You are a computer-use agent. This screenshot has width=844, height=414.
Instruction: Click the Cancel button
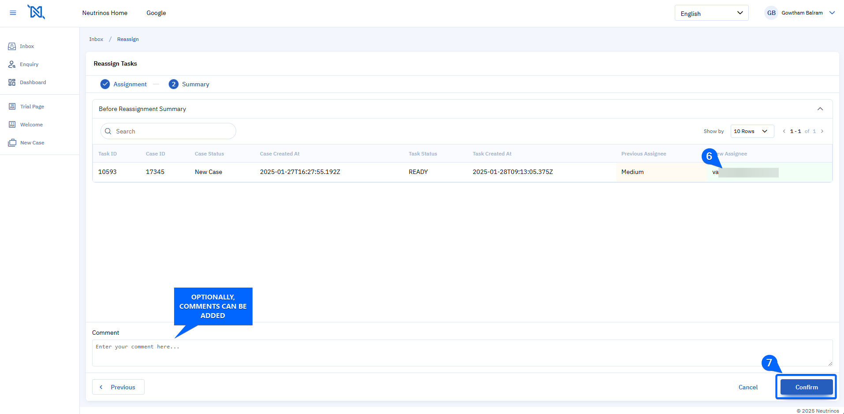tap(748, 387)
